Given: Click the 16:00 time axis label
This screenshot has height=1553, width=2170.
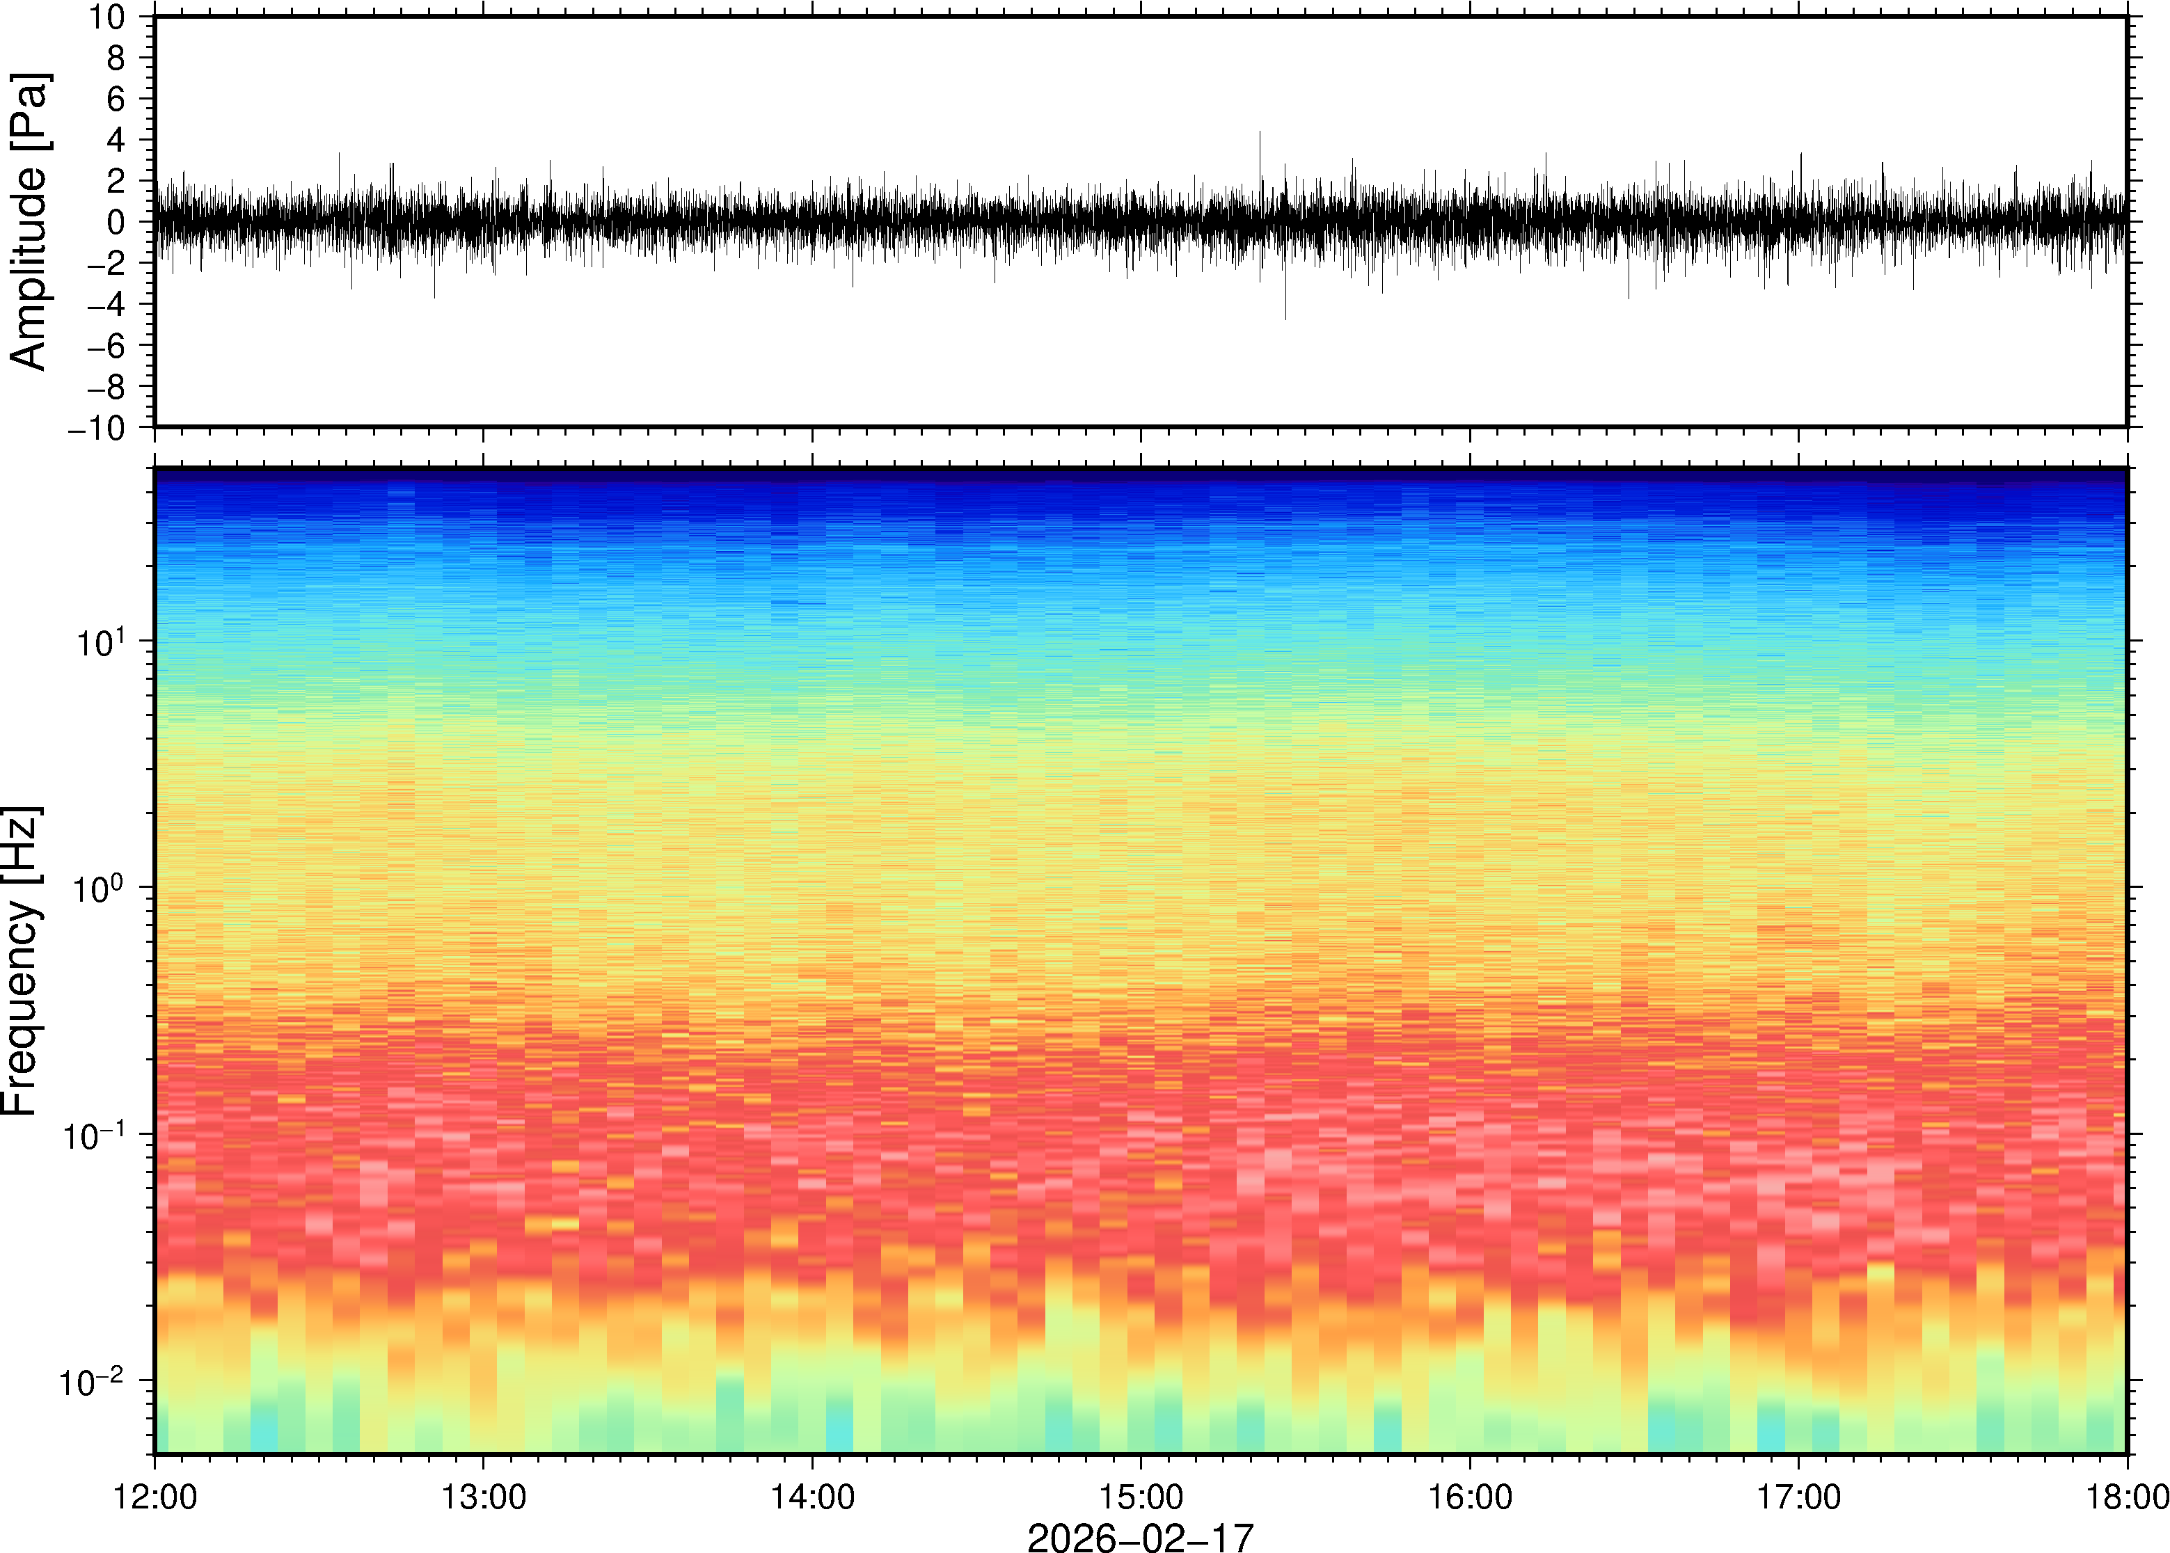Looking at the screenshot, I should 1470,1497.
